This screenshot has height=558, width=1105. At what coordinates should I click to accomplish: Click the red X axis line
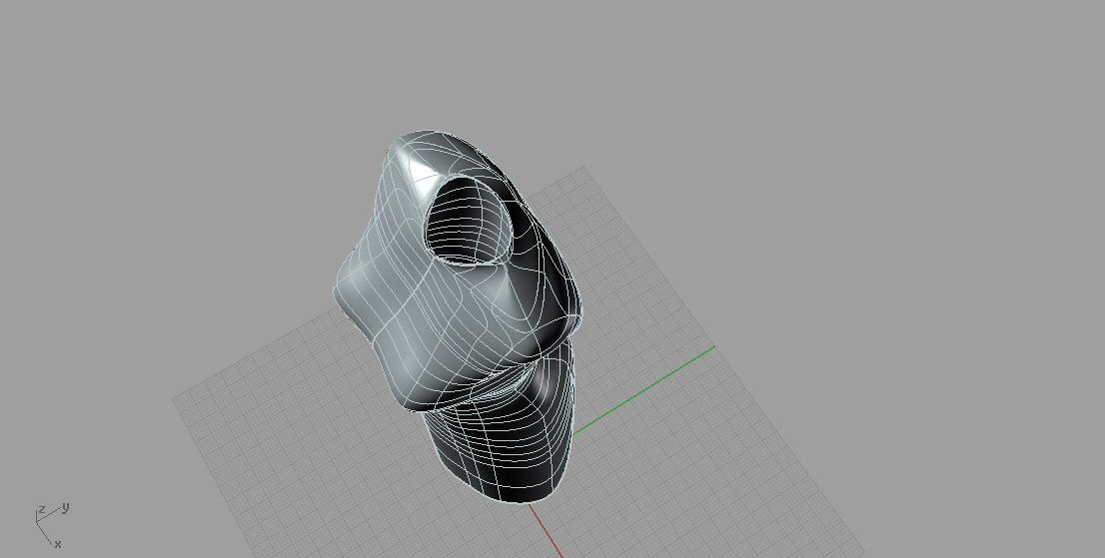coord(547,531)
